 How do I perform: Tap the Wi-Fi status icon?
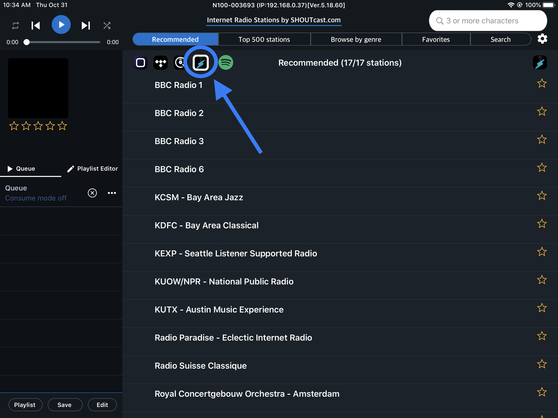point(511,5)
